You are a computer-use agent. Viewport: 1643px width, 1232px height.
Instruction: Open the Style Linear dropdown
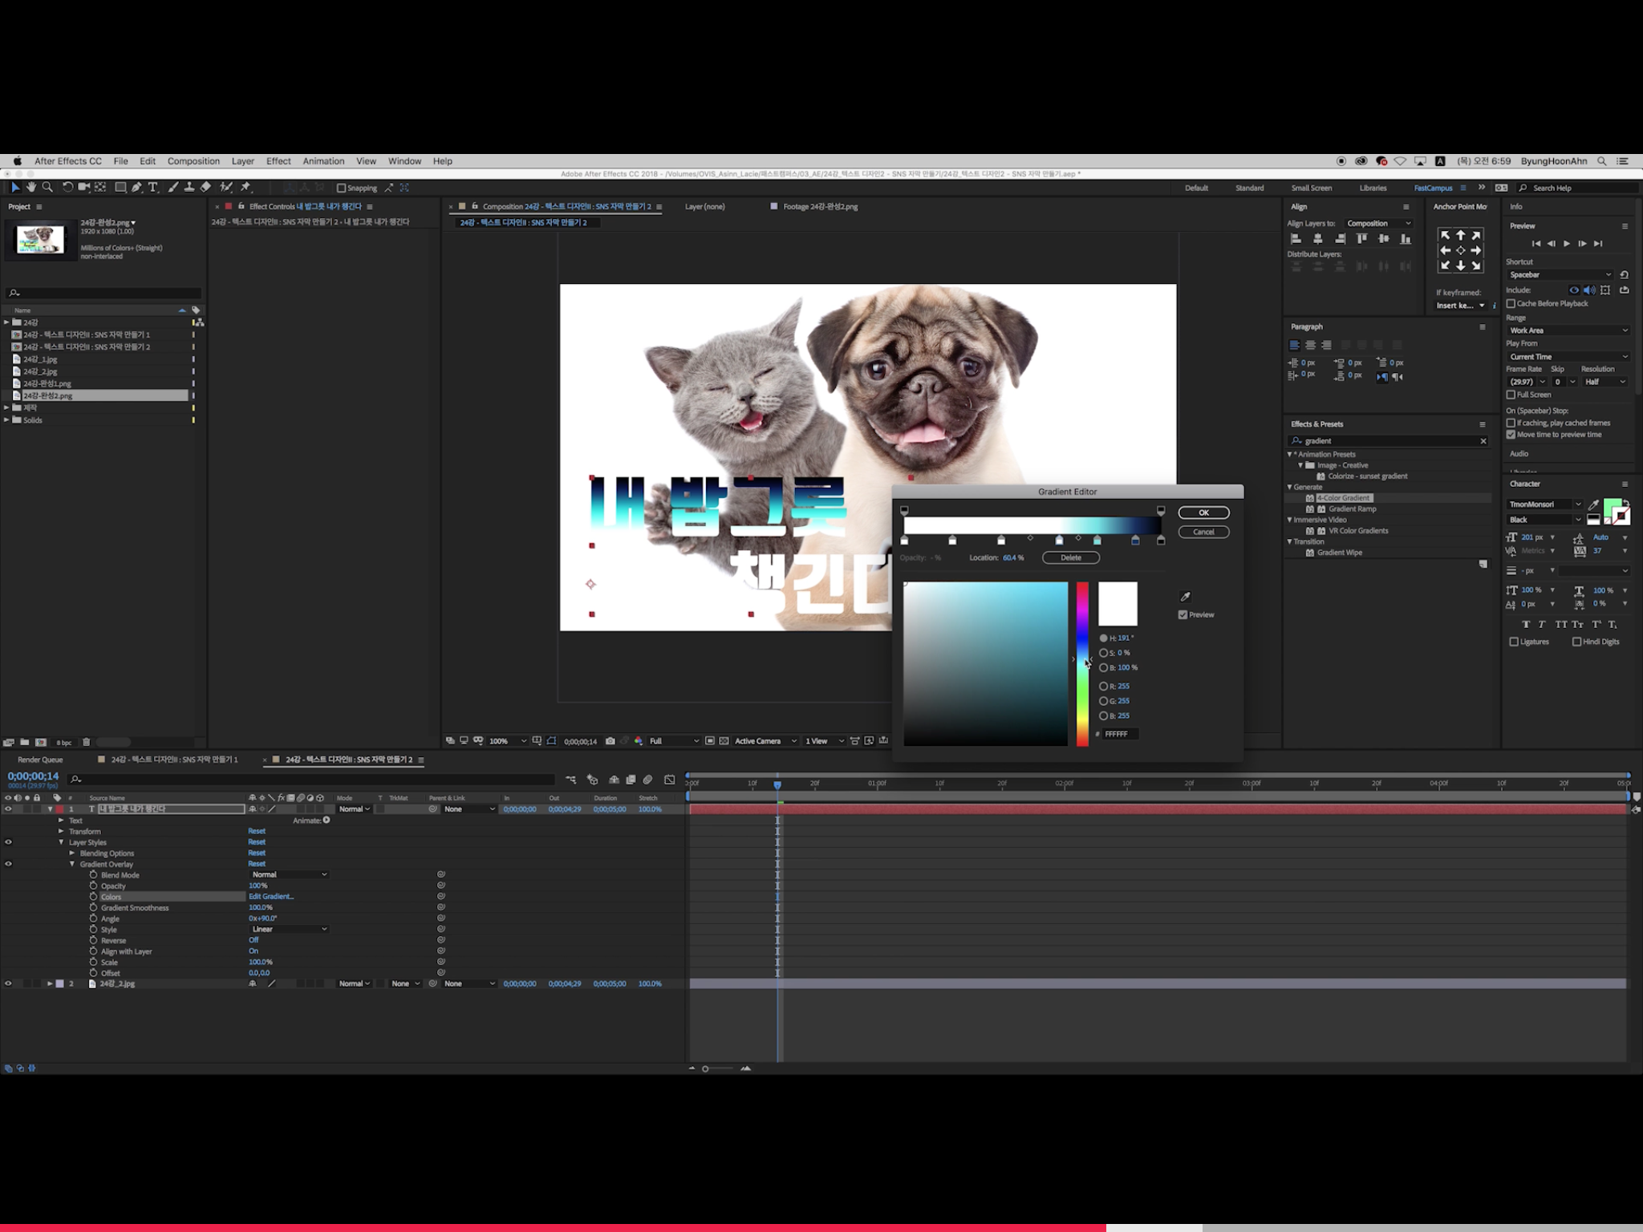pos(289,929)
